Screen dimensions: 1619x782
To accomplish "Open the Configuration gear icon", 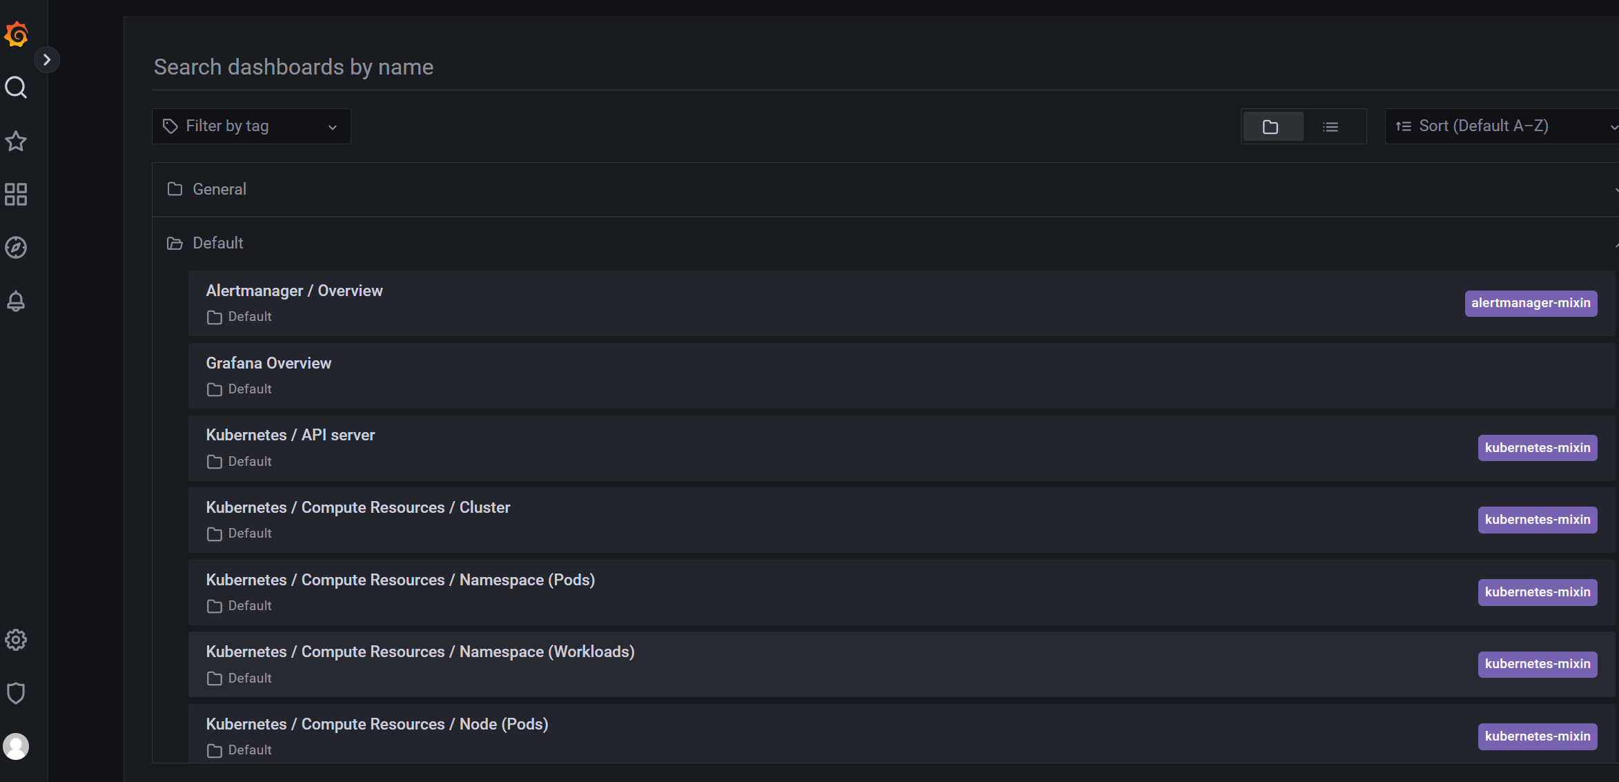I will (x=16, y=640).
